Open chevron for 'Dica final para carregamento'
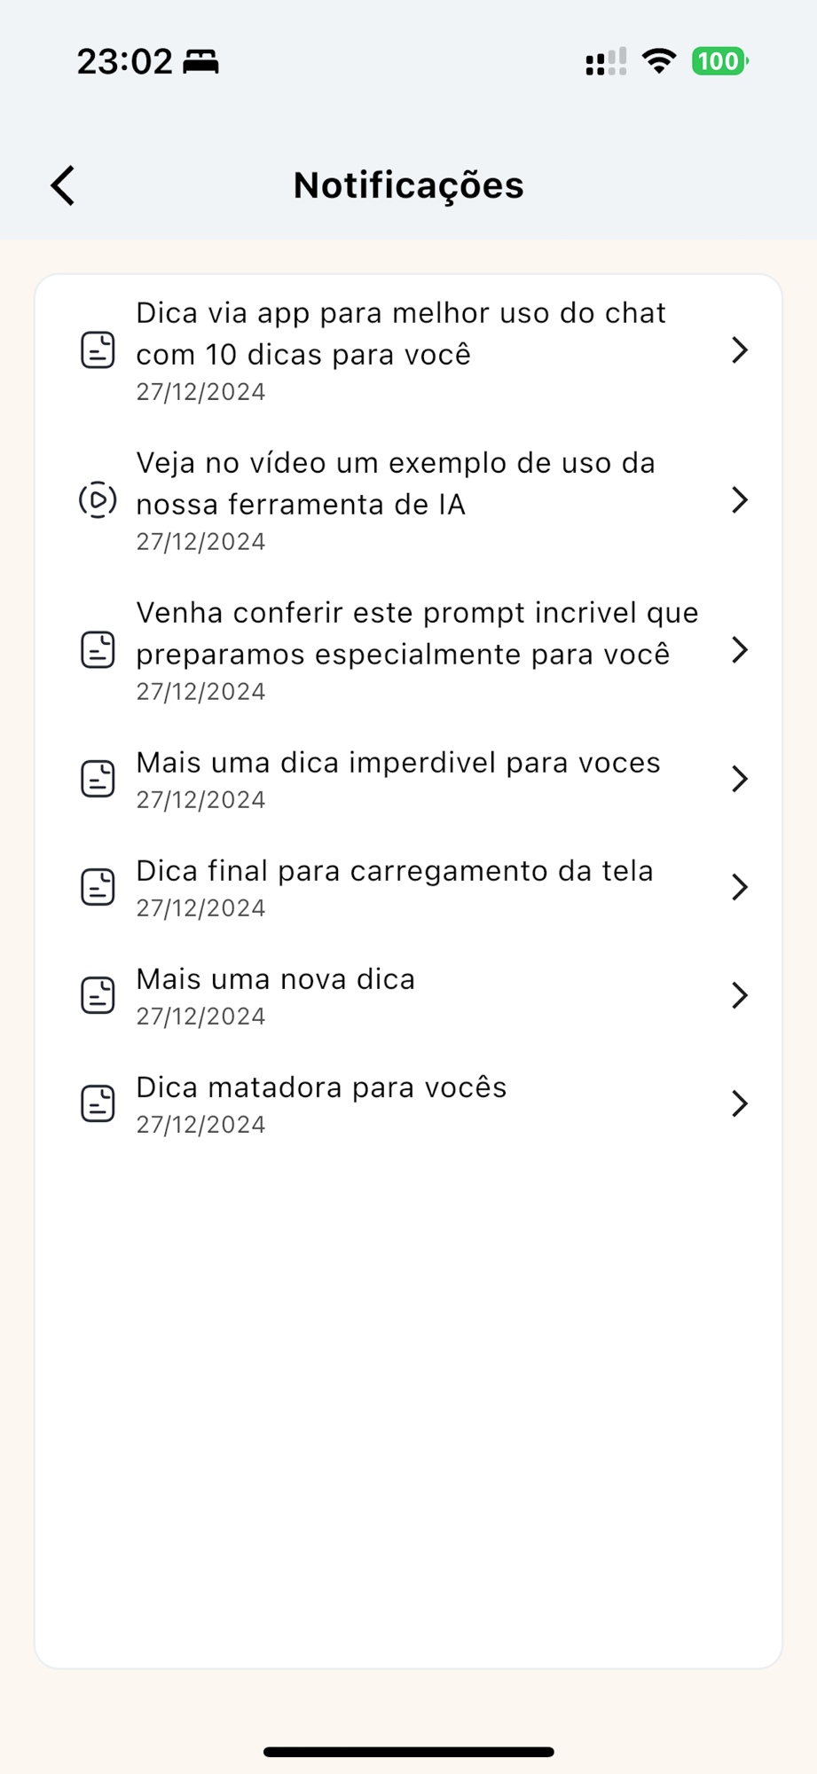This screenshot has height=1774, width=817. pos(740,887)
